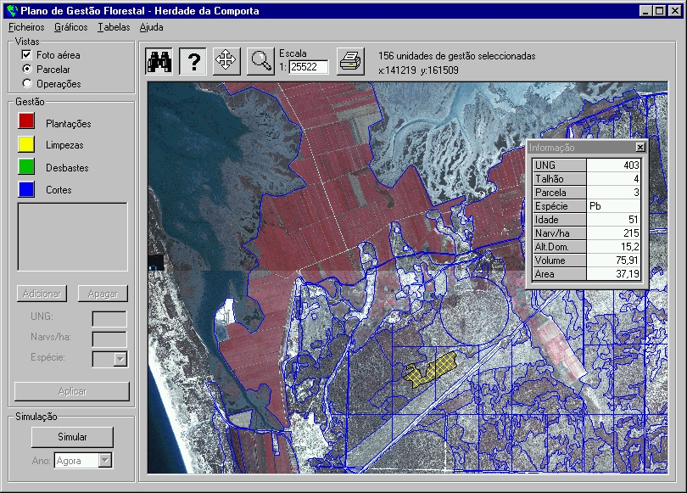Viewport: 687px width, 493px height.
Task: Click the Parcela value 3
Action: coord(613,193)
